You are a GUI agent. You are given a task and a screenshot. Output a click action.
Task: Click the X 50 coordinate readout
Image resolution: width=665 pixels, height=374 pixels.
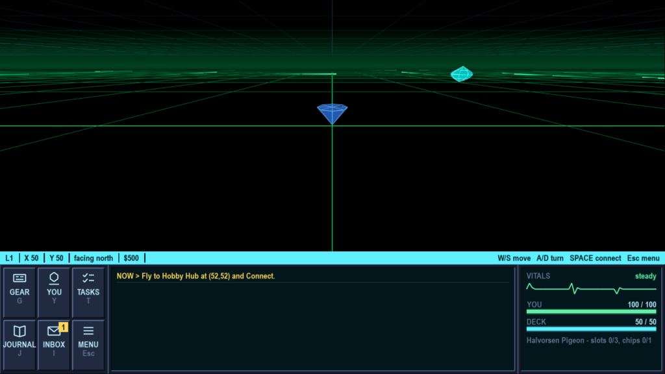coord(31,258)
